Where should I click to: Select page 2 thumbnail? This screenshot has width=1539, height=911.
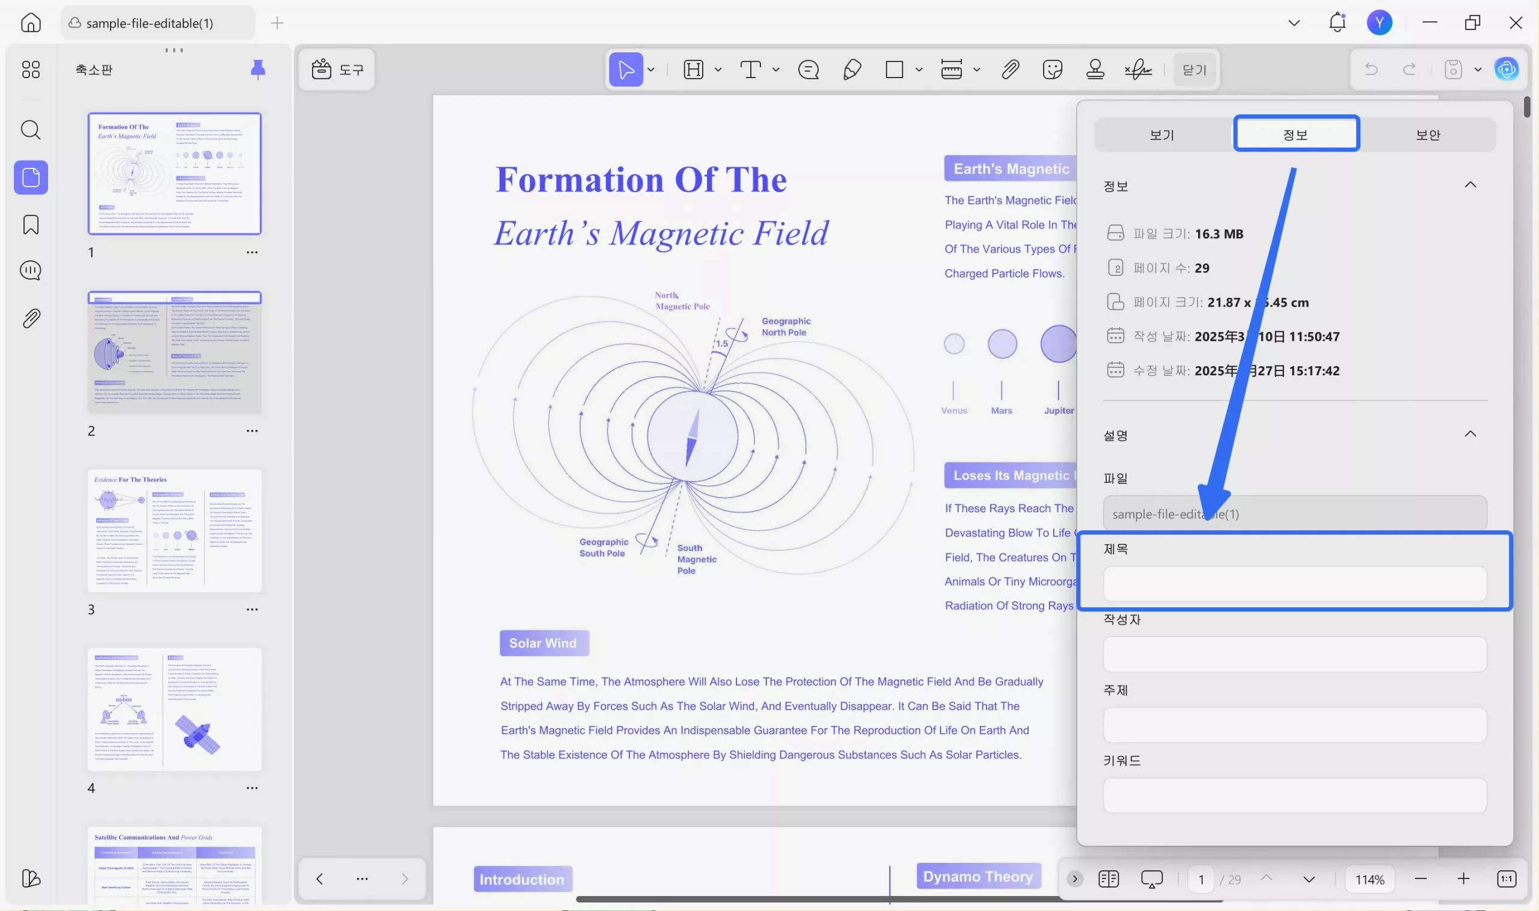pos(174,352)
